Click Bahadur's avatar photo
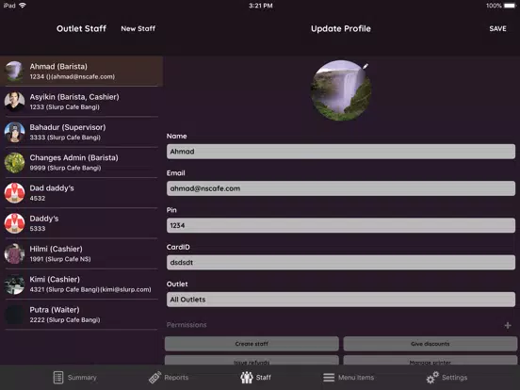The image size is (520, 390). (14, 132)
